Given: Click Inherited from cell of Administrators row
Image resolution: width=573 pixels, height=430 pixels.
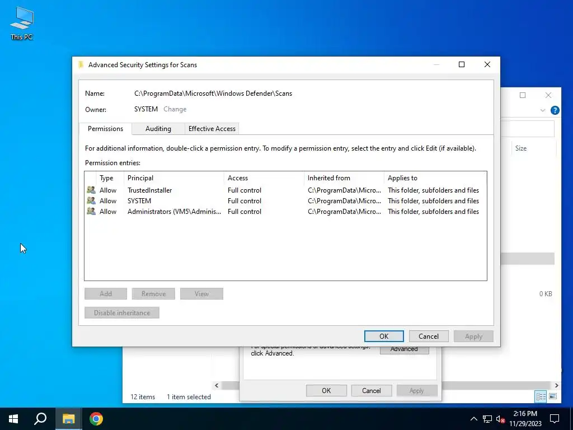Looking at the screenshot, I should click(x=344, y=211).
